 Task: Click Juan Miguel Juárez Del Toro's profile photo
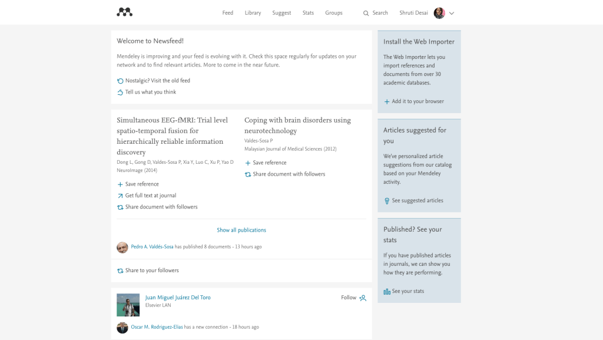click(x=128, y=305)
